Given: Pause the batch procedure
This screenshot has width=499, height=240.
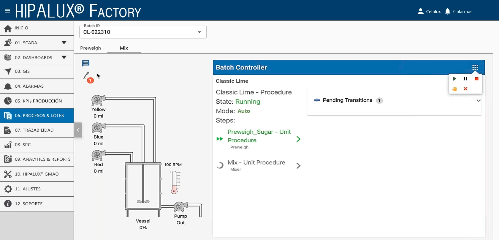Looking at the screenshot, I should (x=465, y=79).
